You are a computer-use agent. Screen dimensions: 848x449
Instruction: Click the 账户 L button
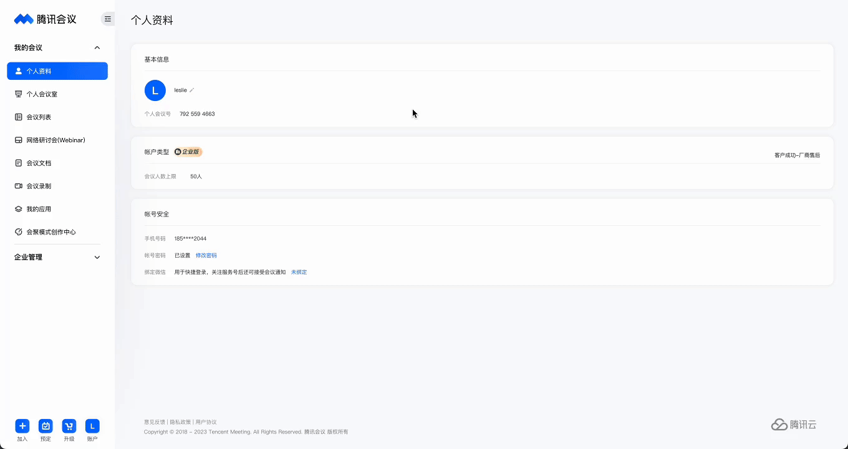click(92, 426)
